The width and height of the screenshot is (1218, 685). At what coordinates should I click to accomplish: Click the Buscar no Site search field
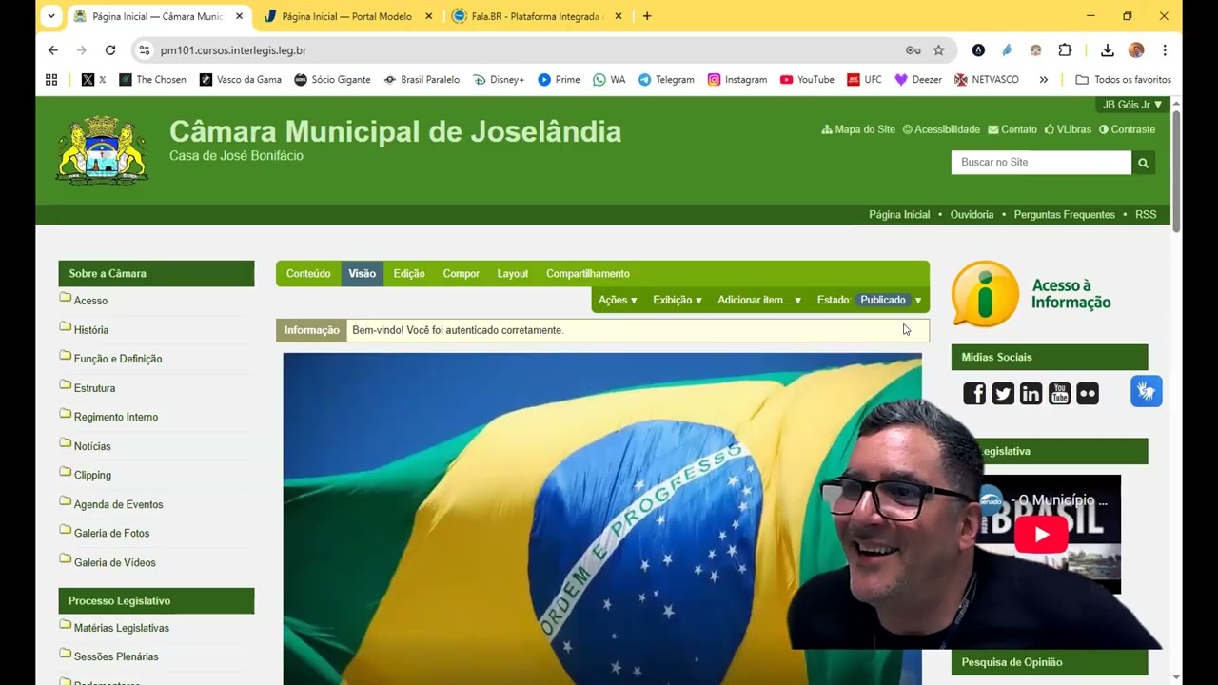(1041, 163)
